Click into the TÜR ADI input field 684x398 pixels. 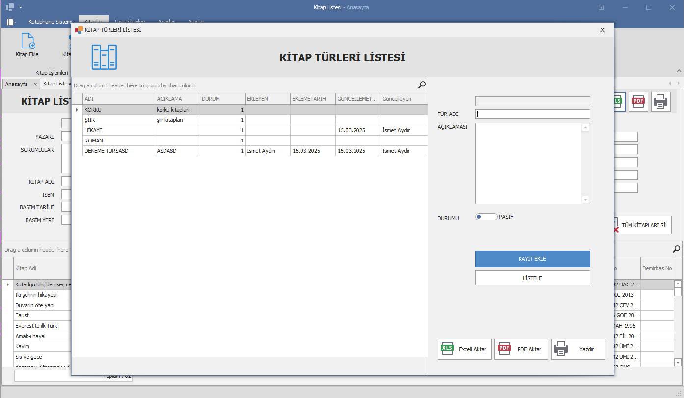coord(532,114)
